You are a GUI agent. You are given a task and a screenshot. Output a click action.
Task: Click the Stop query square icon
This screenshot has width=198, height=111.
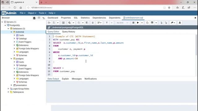(133, 23)
